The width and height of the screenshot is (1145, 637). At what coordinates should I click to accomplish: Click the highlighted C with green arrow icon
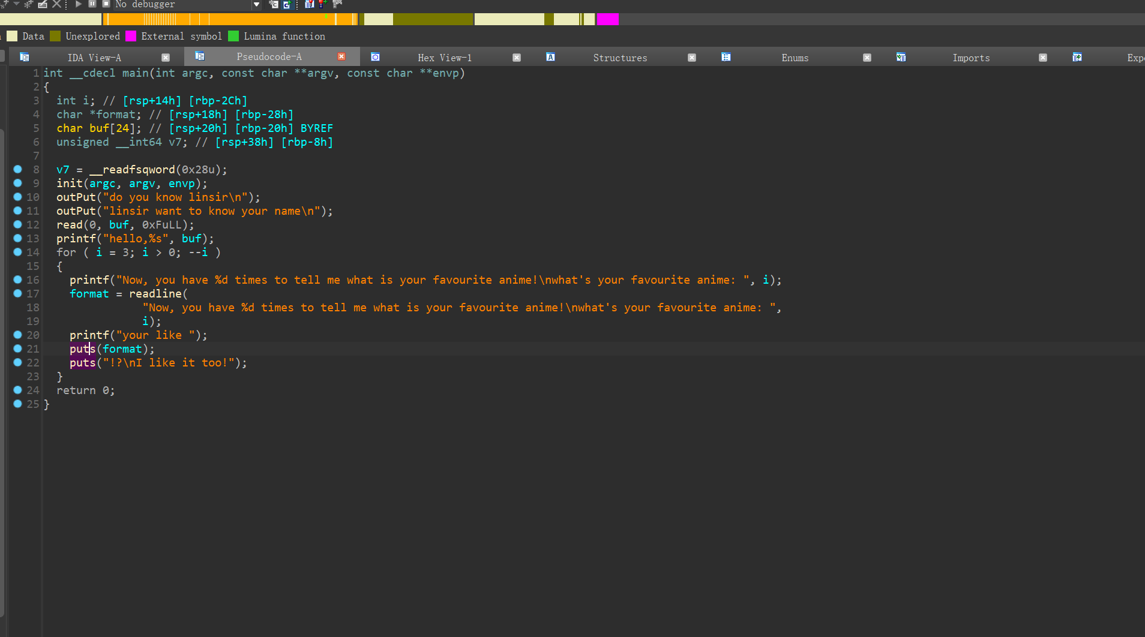point(286,4)
